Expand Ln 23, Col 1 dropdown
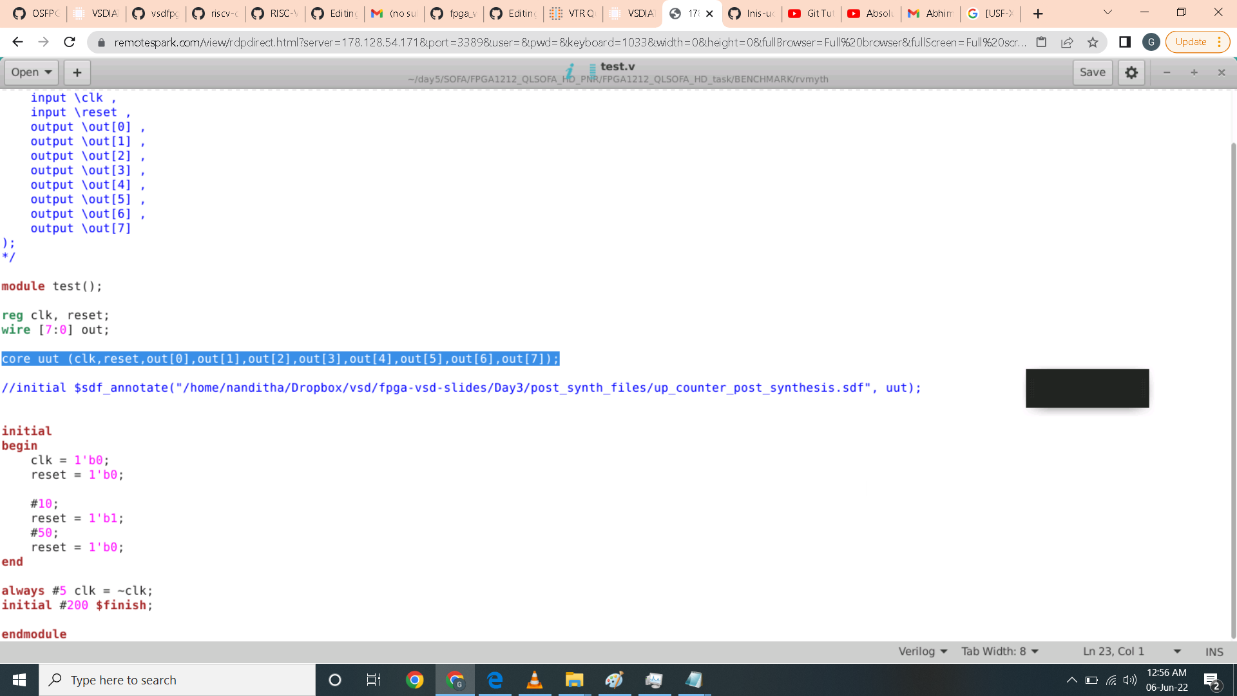 tap(1176, 652)
